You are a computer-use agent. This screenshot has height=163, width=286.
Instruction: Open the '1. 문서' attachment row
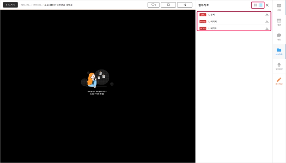[234, 14]
